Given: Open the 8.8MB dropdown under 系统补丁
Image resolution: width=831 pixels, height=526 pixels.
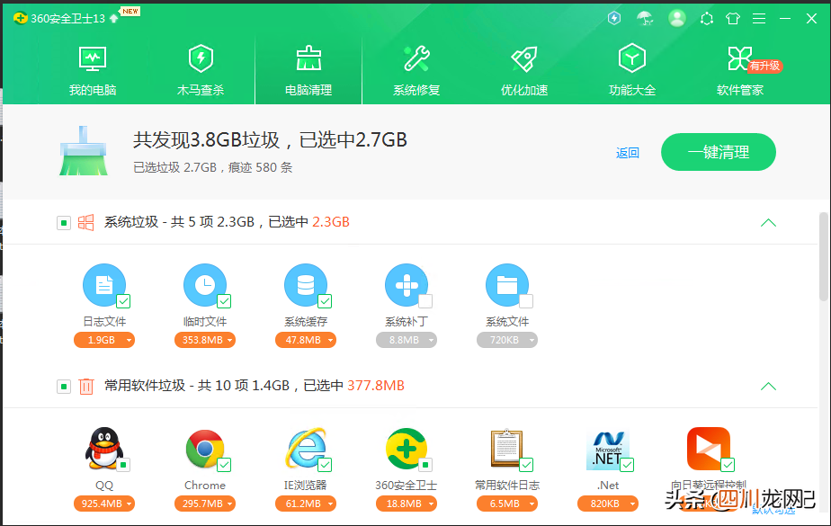Looking at the screenshot, I should click(407, 340).
